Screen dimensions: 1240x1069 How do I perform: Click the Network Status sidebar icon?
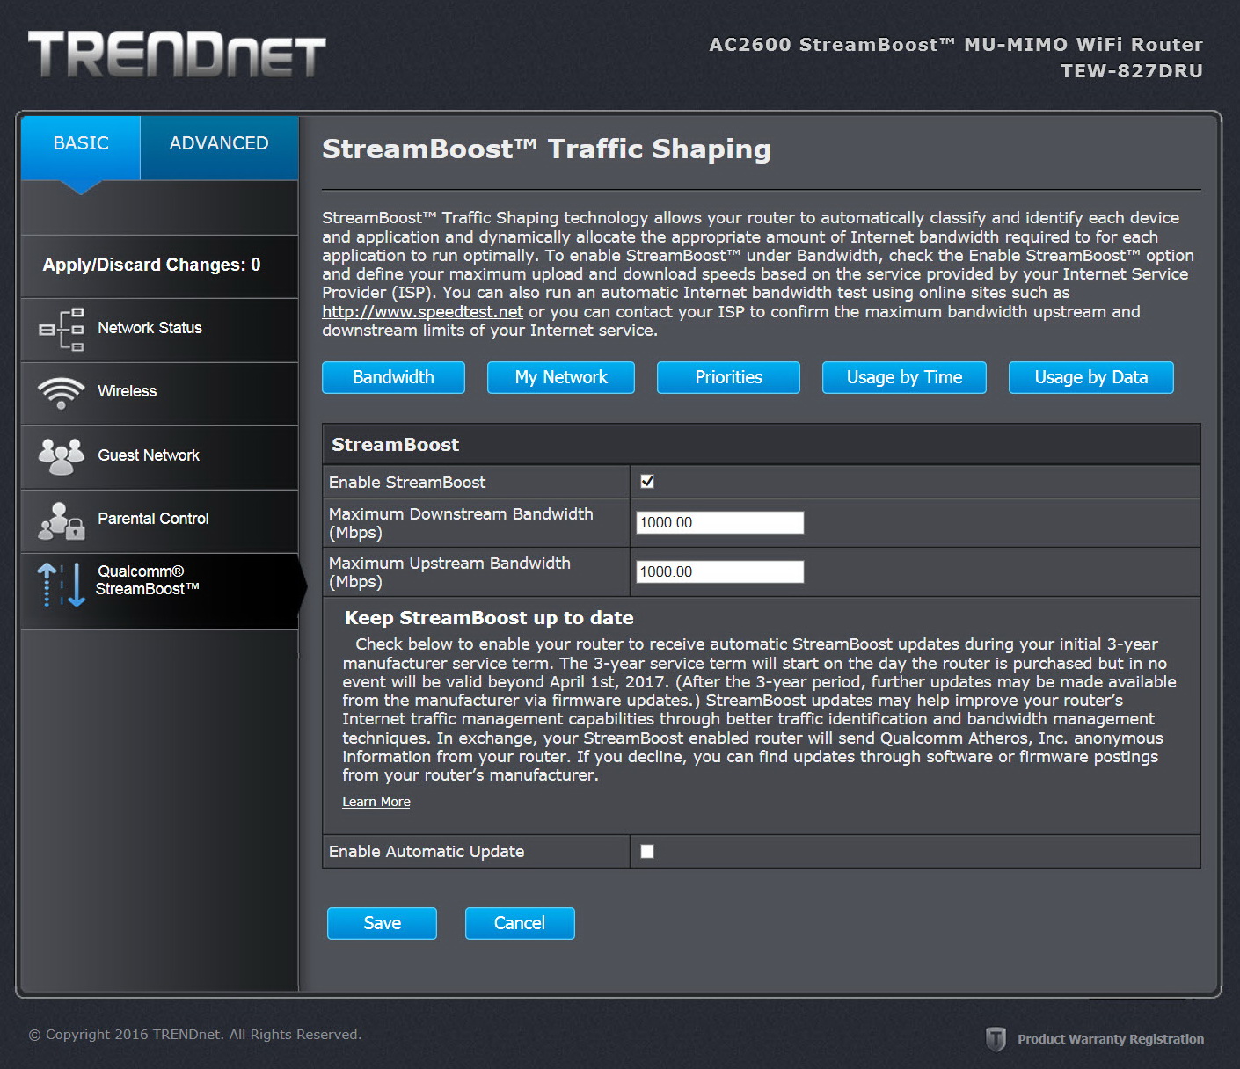tap(62, 330)
